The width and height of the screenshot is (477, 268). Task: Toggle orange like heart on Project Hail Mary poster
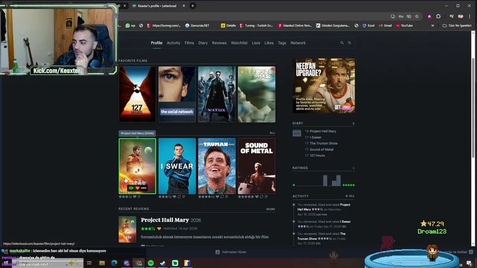[x=137, y=188]
